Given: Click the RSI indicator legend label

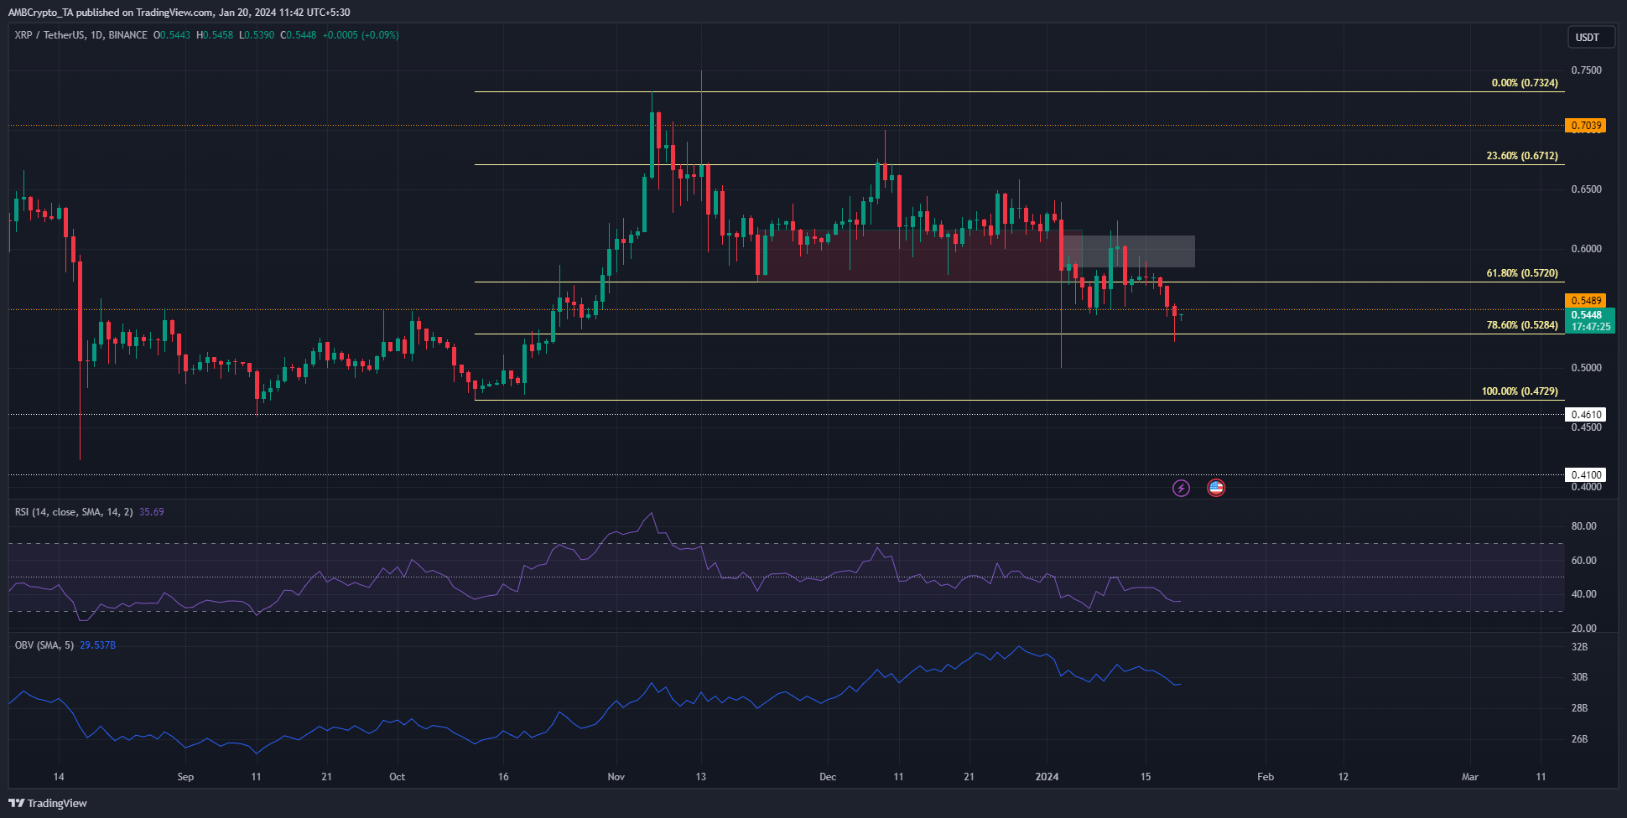Looking at the screenshot, I should [x=74, y=511].
